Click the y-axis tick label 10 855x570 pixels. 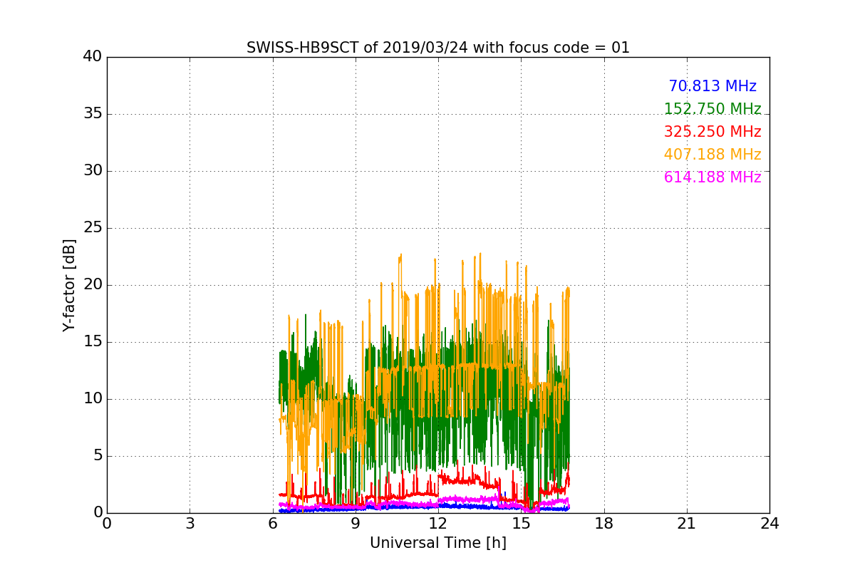tap(93, 399)
